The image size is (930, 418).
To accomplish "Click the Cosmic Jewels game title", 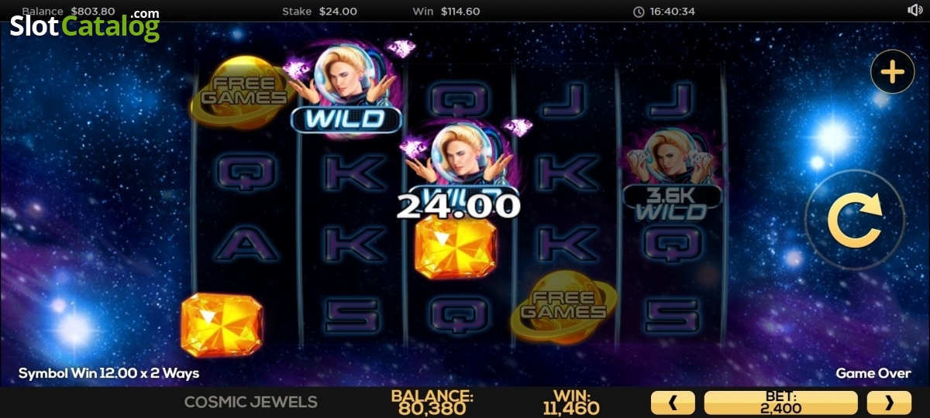I will tap(251, 402).
